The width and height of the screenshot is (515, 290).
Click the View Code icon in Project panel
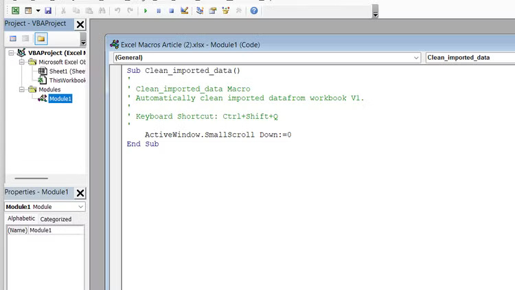pyautogui.click(x=13, y=38)
